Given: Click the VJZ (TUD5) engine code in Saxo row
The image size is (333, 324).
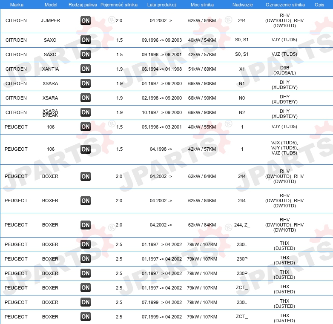Looking at the screenshot, I should (x=284, y=54).
